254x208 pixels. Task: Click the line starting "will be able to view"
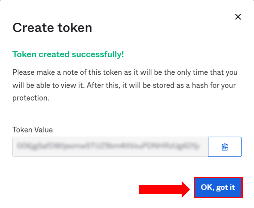coord(124,85)
